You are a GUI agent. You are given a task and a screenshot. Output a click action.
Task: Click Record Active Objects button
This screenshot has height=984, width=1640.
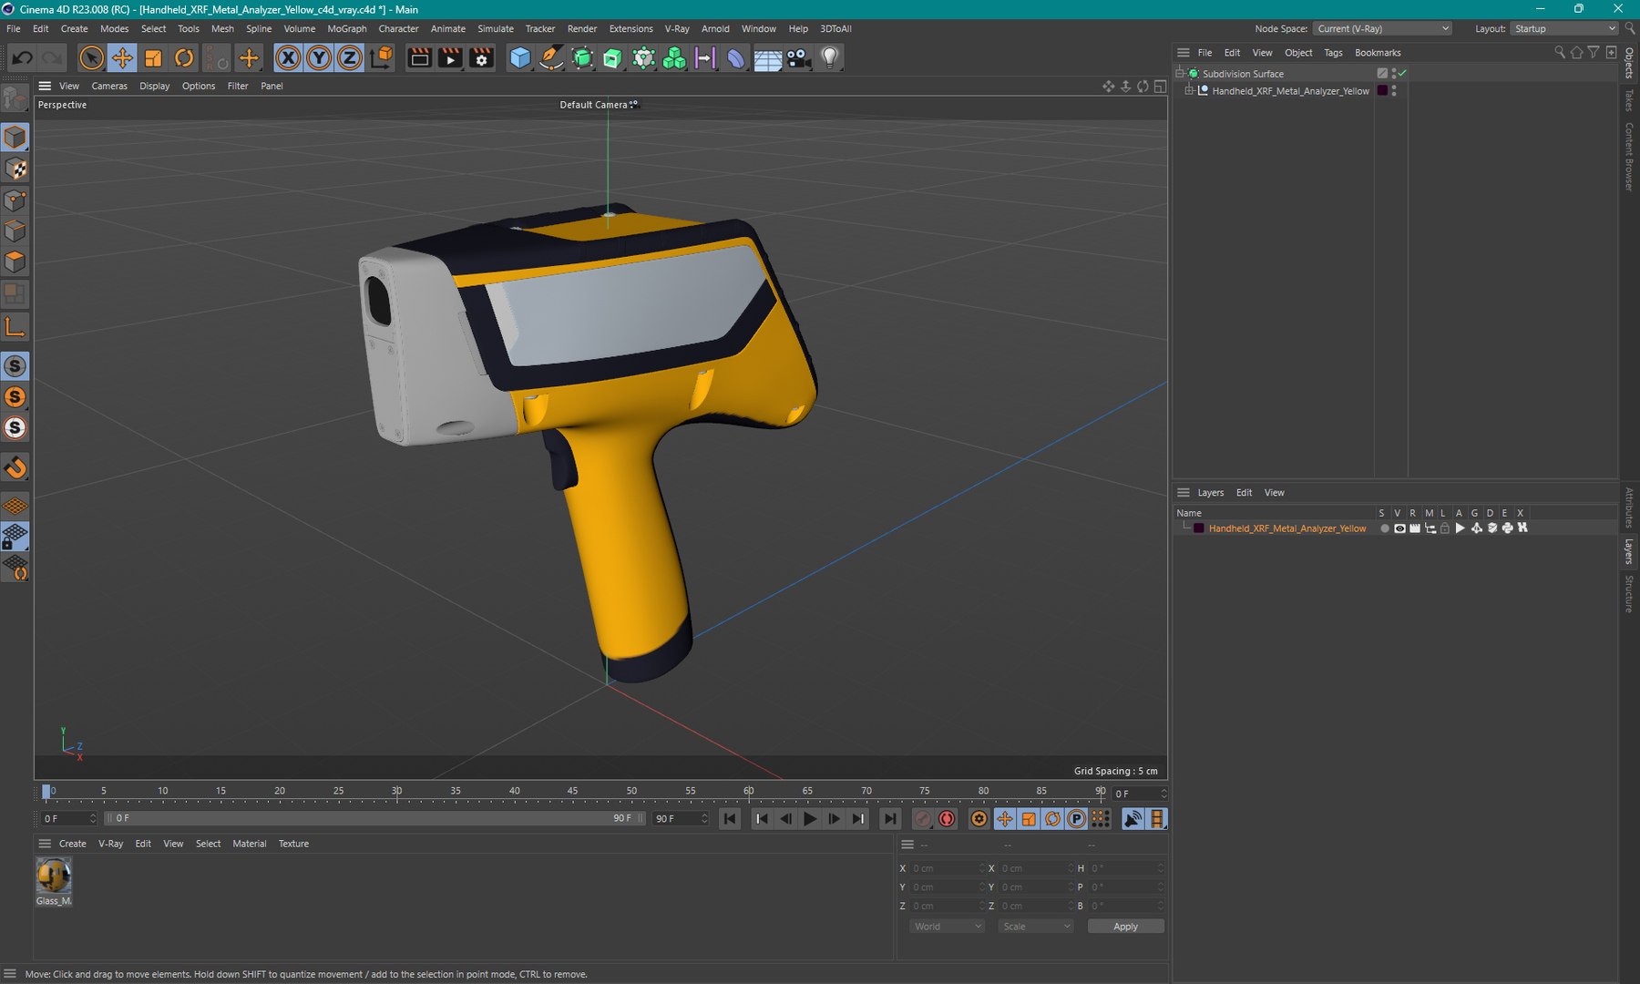point(922,819)
